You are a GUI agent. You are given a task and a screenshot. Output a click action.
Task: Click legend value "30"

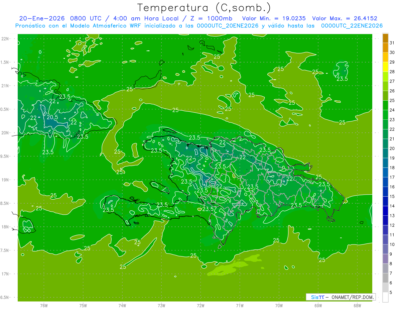tap(392, 53)
